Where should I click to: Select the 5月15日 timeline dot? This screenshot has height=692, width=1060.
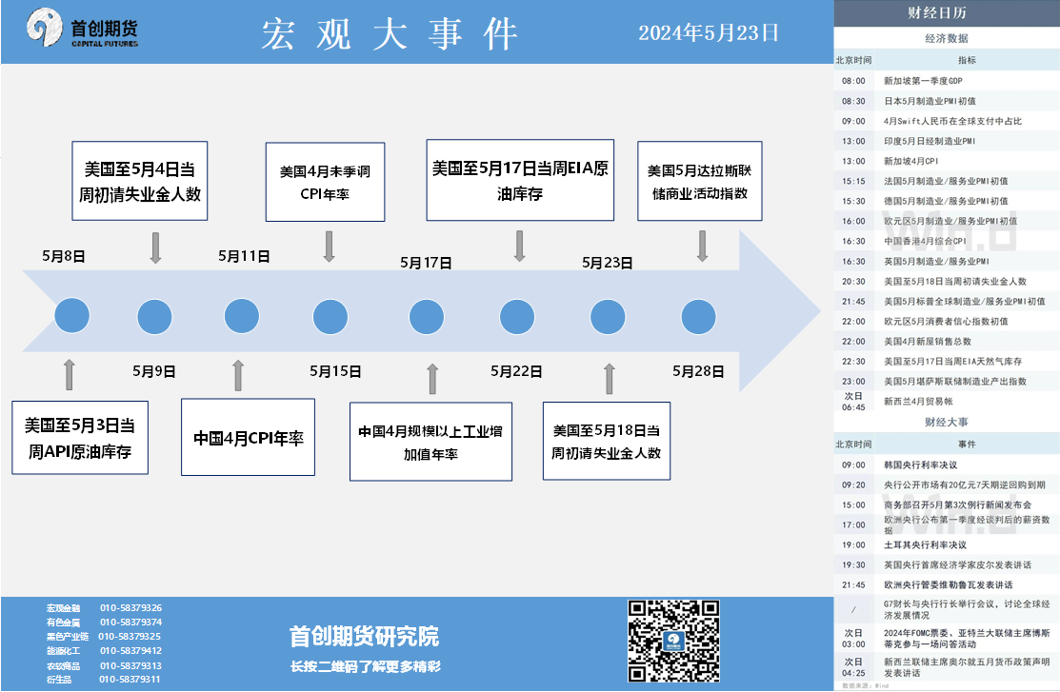[x=330, y=316]
